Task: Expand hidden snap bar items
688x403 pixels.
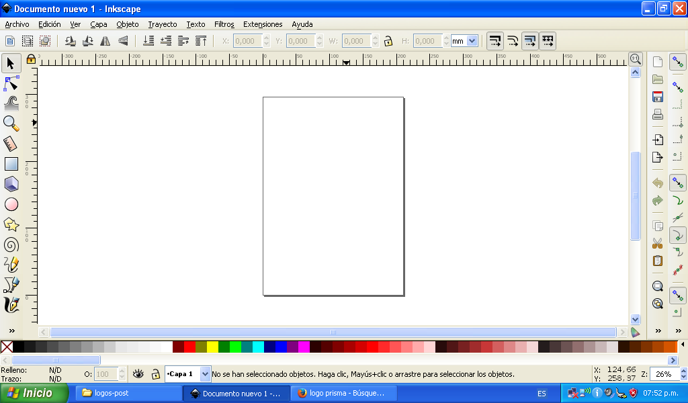Action: (x=679, y=330)
